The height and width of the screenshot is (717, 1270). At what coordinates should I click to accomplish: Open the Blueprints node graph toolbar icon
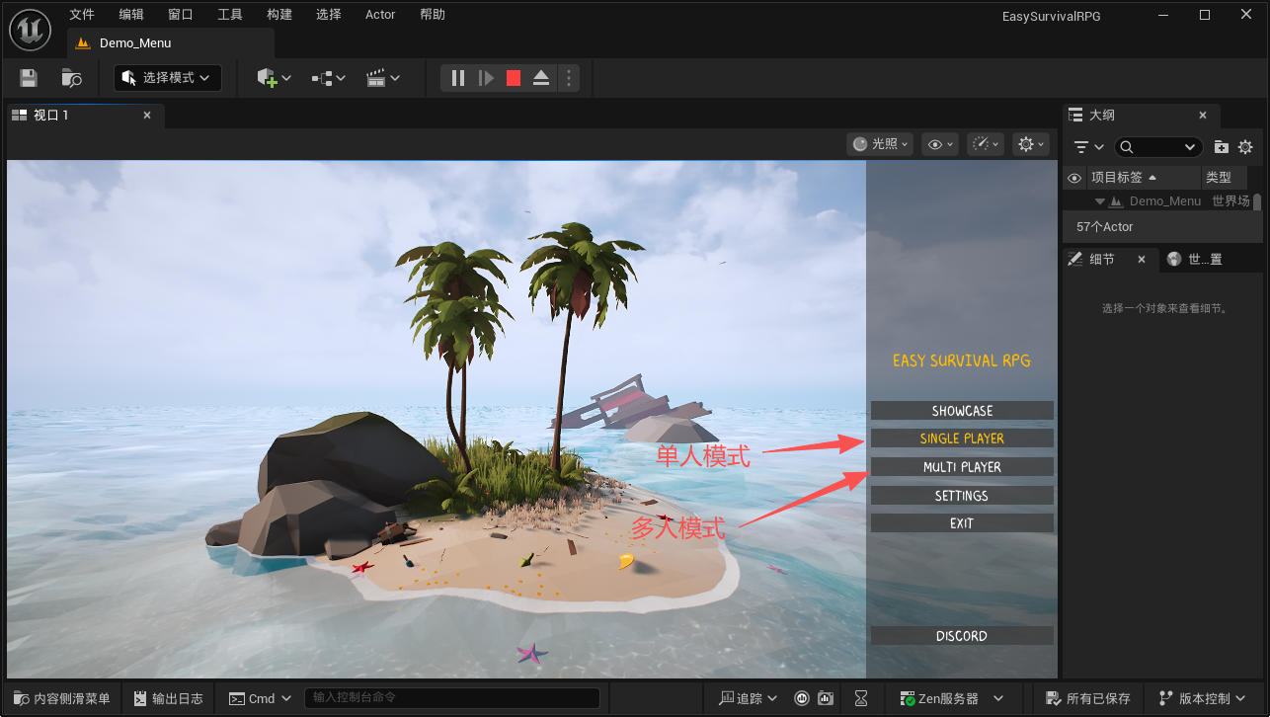[x=328, y=78]
